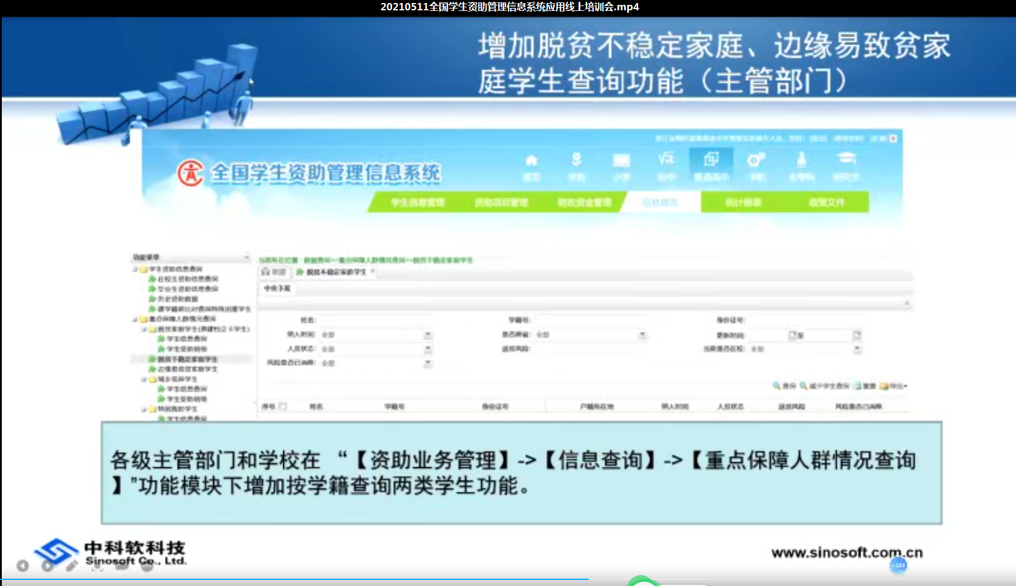The width and height of the screenshot is (1016, 586).
Task: Go to previous slide arrow
Action: (22, 566)
